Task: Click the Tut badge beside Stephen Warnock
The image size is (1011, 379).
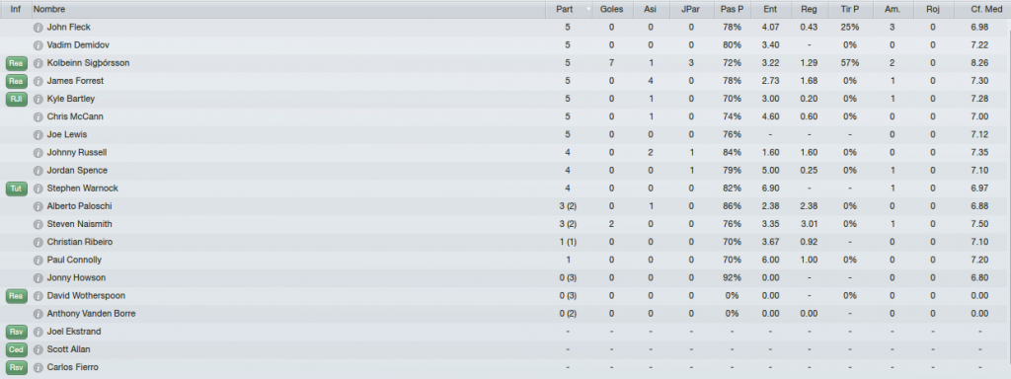Action: coord(16,189)
